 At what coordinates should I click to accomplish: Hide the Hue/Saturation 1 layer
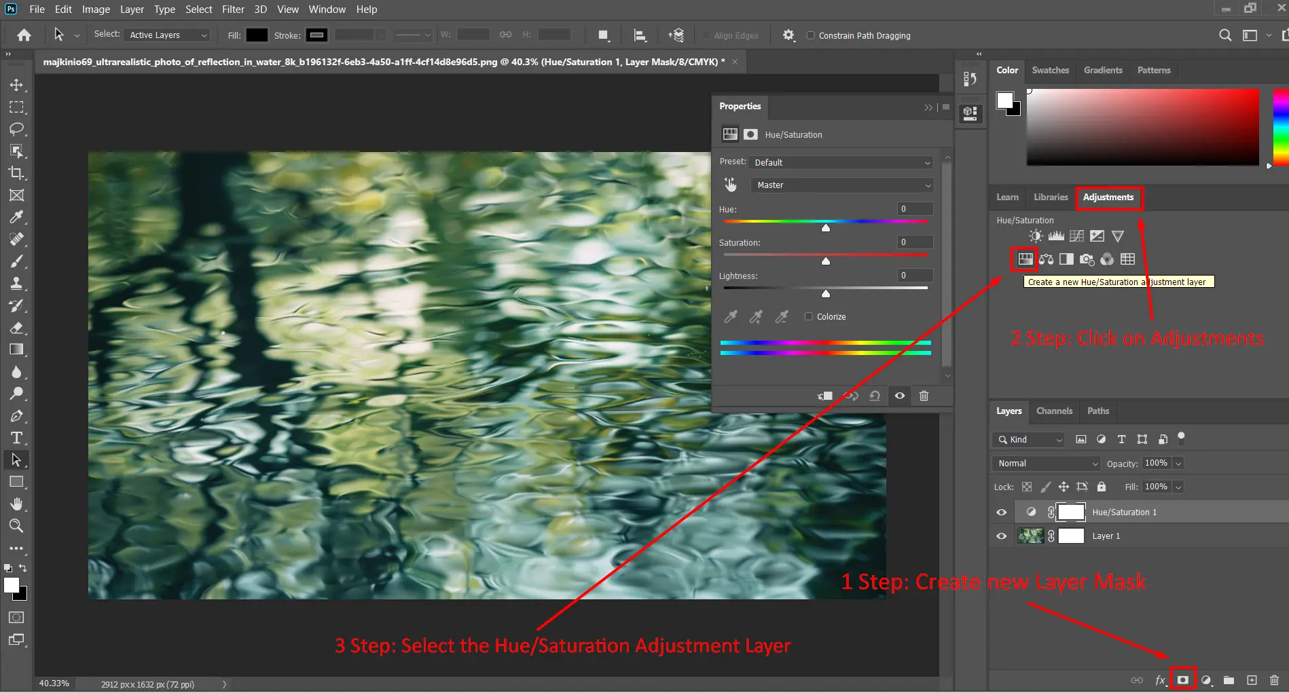(x=1001, y=512)
